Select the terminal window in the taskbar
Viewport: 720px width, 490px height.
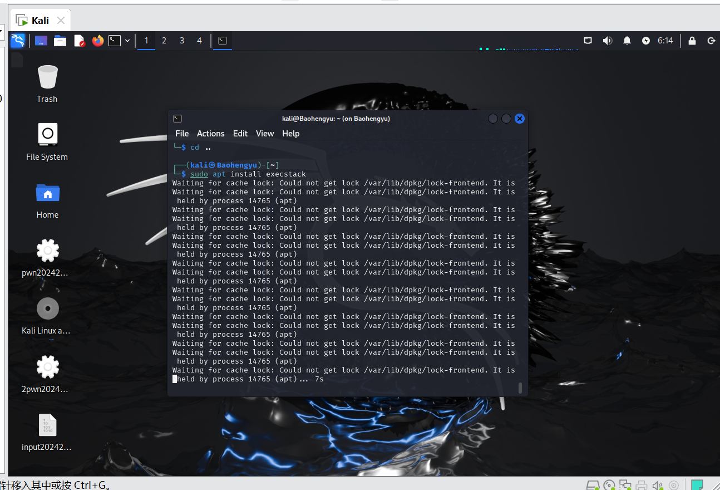point(223,41)
